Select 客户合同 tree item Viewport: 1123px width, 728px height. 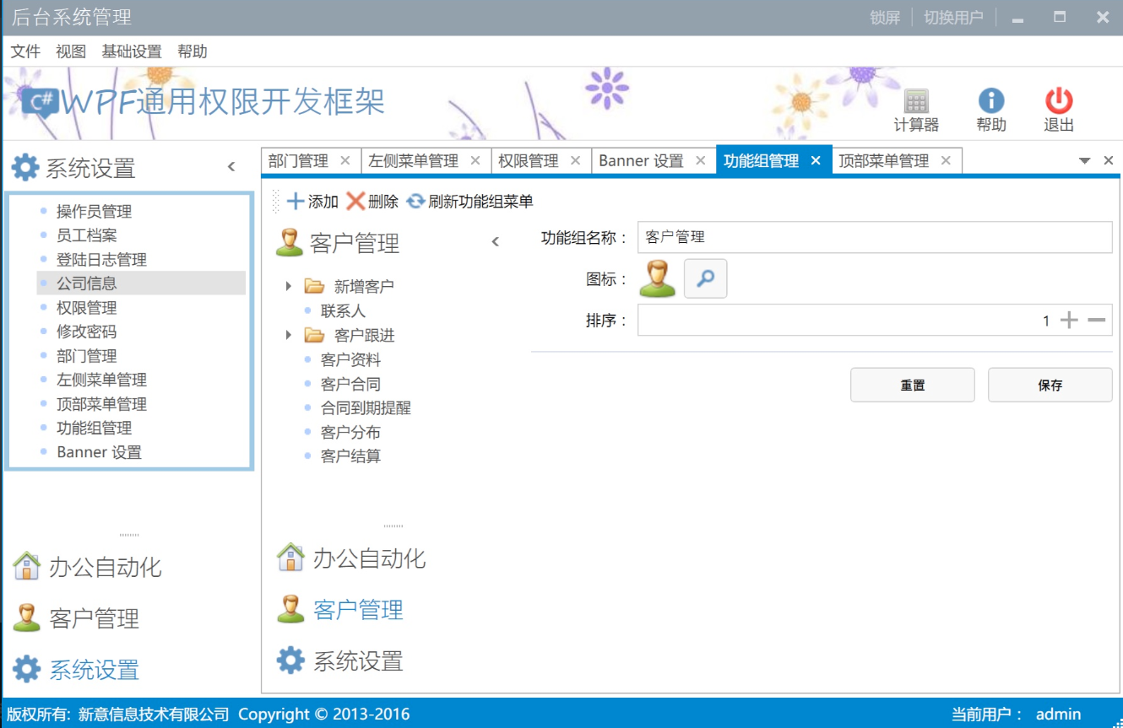point(350,384)
